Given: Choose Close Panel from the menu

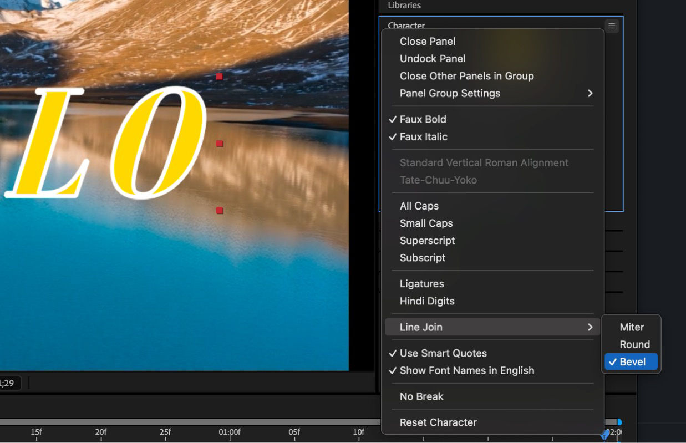Looking at the screenshot, I should pyautogui.click(x=428, y=41).
